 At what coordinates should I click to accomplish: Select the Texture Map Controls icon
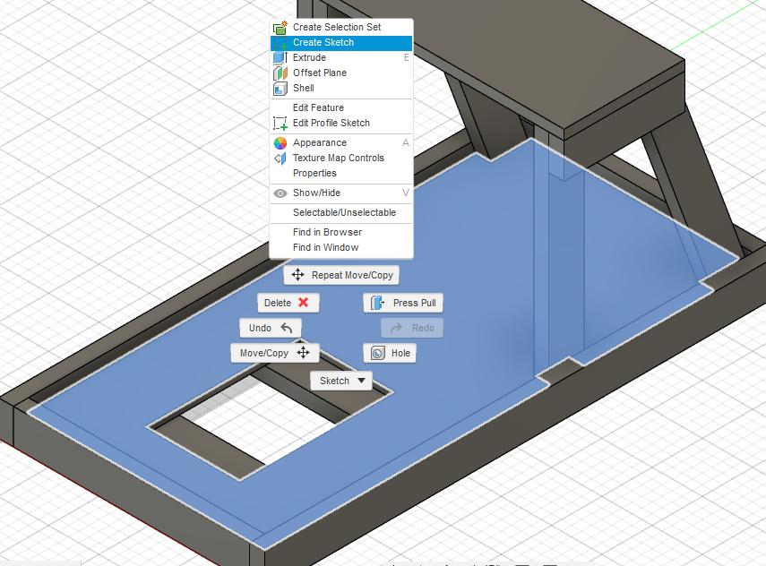coord(281,158)
